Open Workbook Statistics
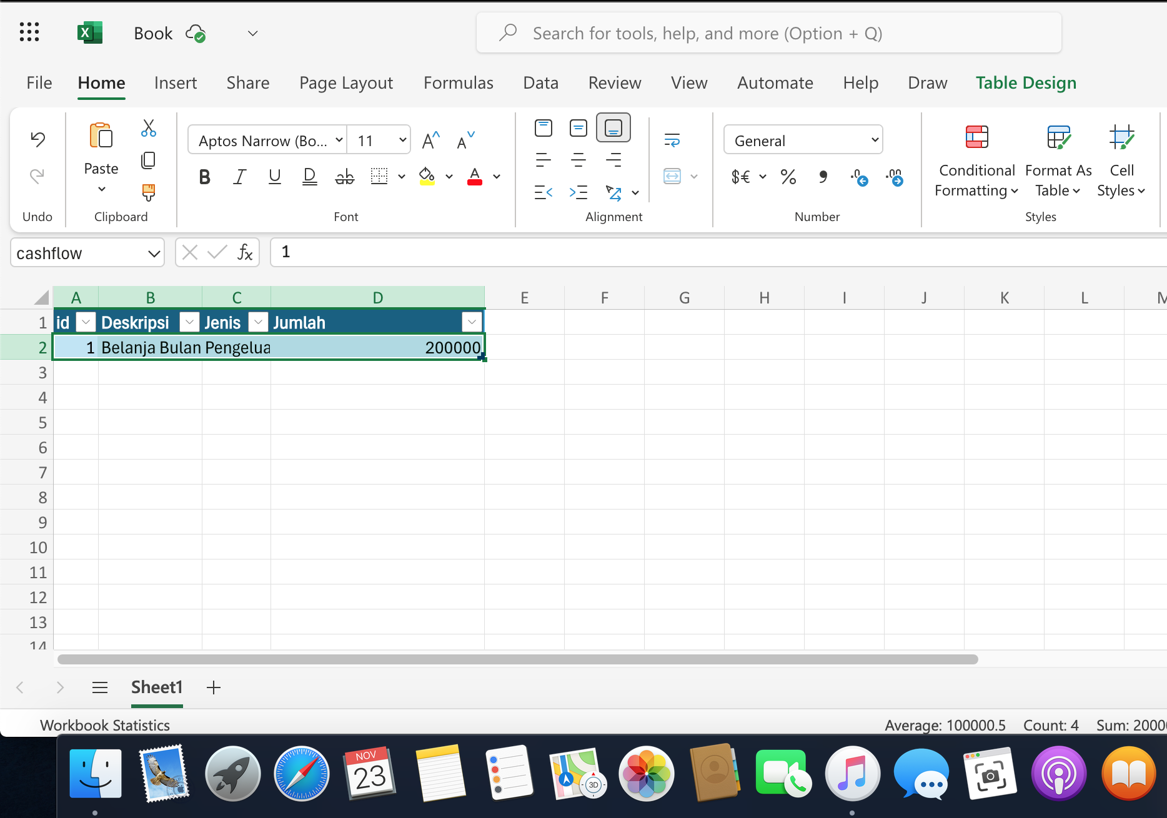 [105, 725]
